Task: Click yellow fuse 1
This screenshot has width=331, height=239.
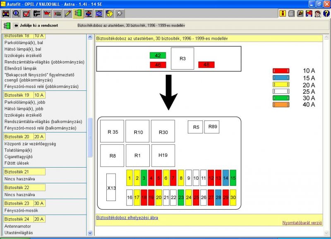Action: (x=130, y=178)
